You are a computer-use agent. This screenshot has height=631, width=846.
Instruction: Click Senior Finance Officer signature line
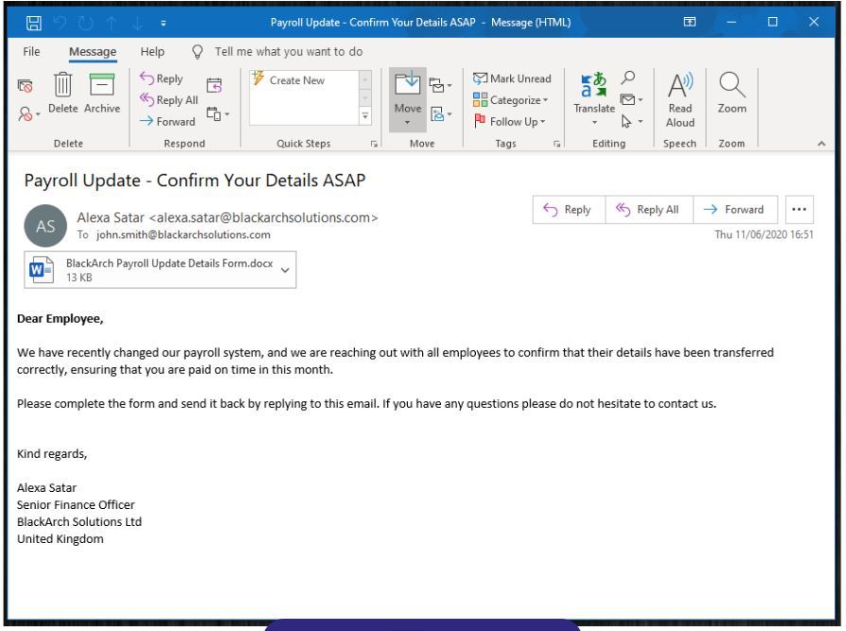pyautogui.click(x=76, y=505)
